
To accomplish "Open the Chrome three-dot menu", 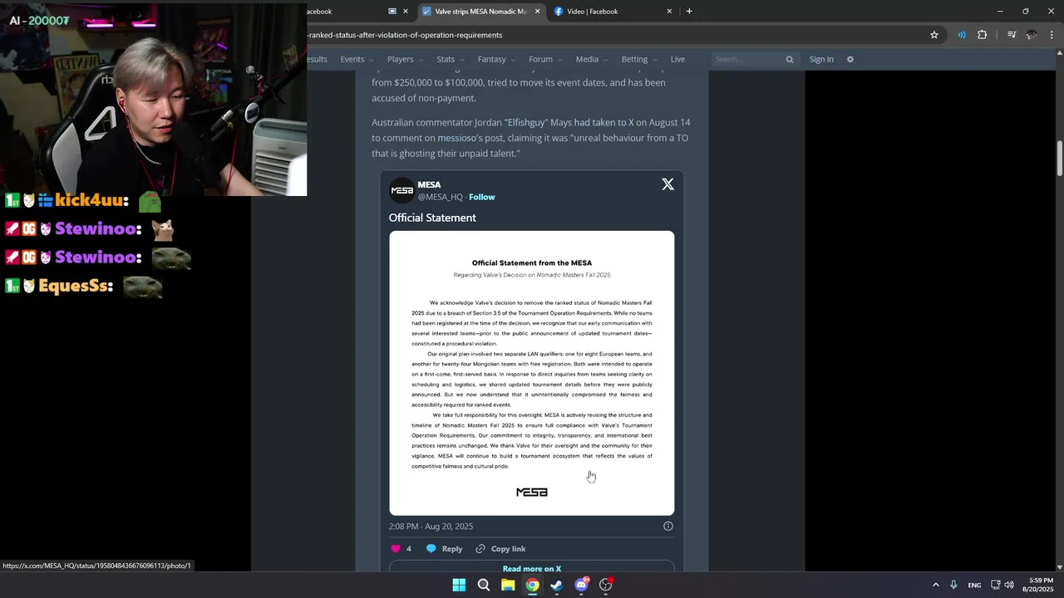I will point(1052,35).
